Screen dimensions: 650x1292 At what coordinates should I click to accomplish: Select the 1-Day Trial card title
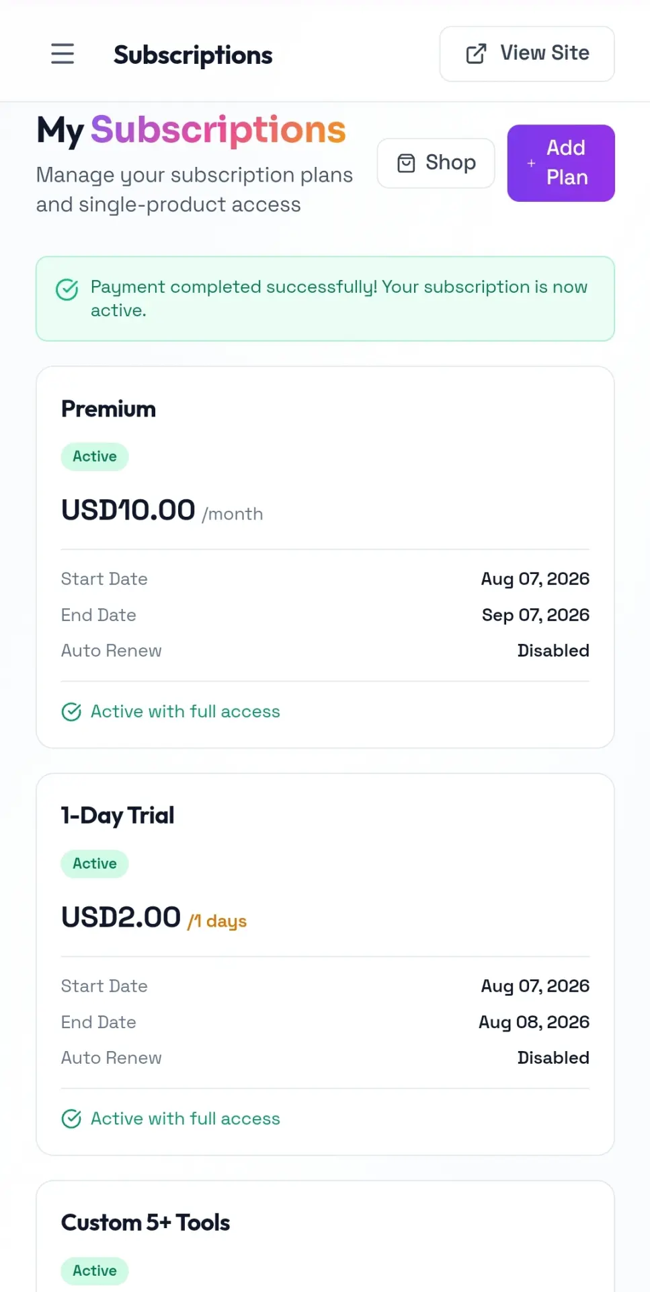(x=118, y=816)
